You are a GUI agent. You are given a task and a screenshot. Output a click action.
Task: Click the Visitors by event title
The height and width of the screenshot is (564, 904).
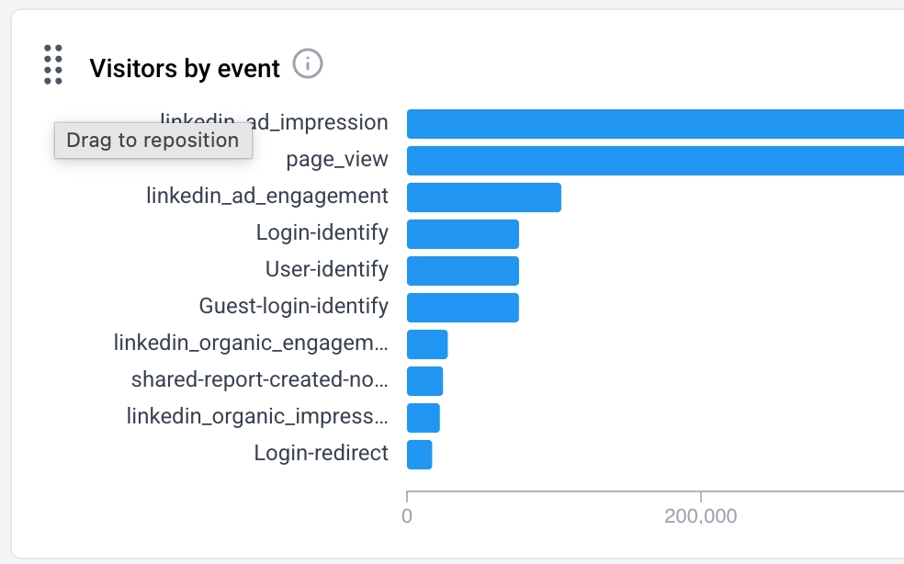coord(185,69)
